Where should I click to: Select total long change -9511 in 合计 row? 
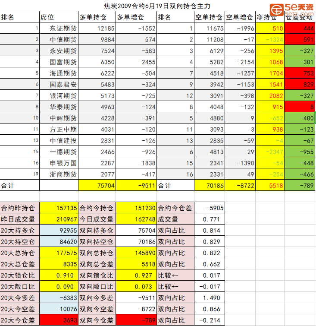(136, 185)
